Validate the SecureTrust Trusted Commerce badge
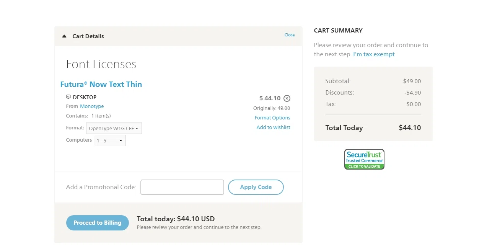500x245 pixels. coord(364,159)
